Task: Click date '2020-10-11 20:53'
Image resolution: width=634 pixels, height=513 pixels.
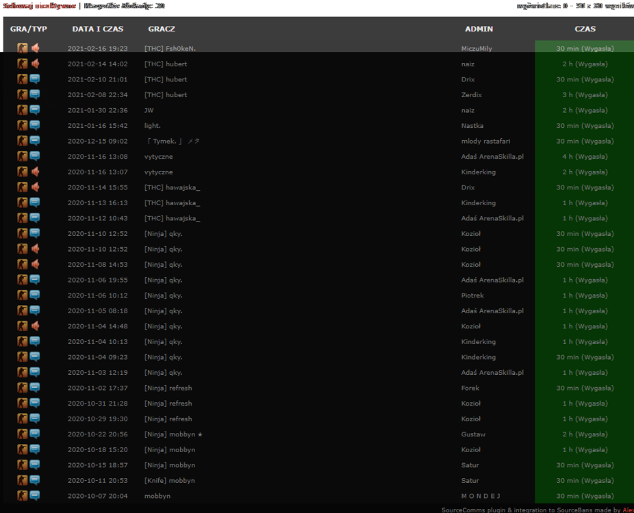Action: point(97,480)
